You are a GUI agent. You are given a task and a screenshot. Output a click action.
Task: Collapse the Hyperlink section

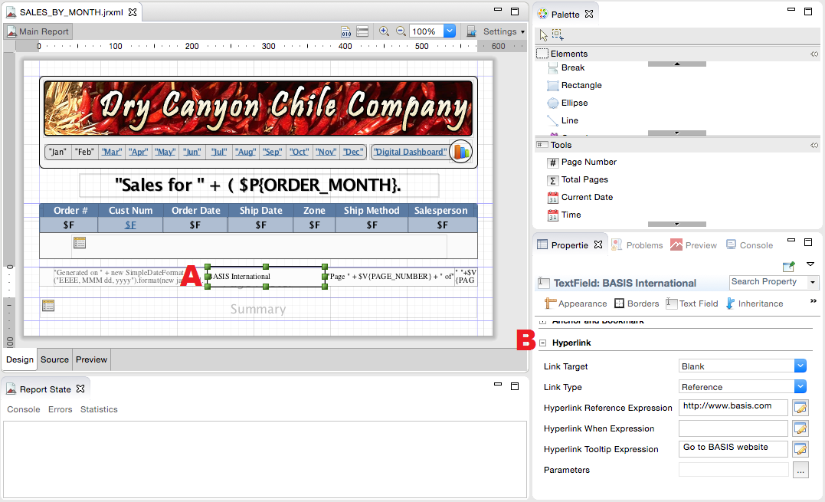click(x=542, y=343)
